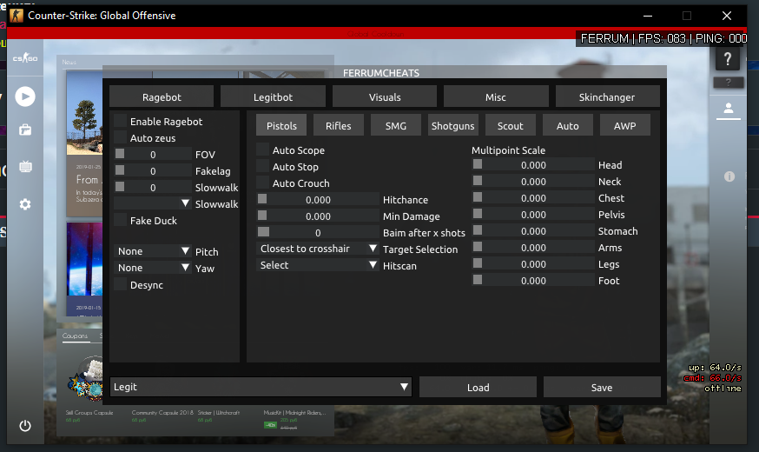Image resolution: width=759 pixels, height=452 pixels.
Task: Toggle the Auto Scope checkbox
Action: tap(262, 150)
